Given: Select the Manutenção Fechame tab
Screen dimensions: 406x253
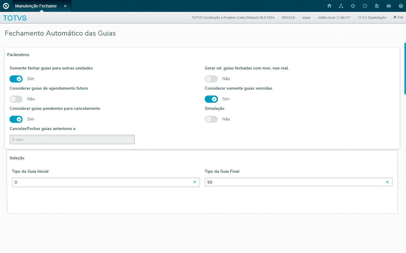Looking at the screenshot, I should 36,6.
